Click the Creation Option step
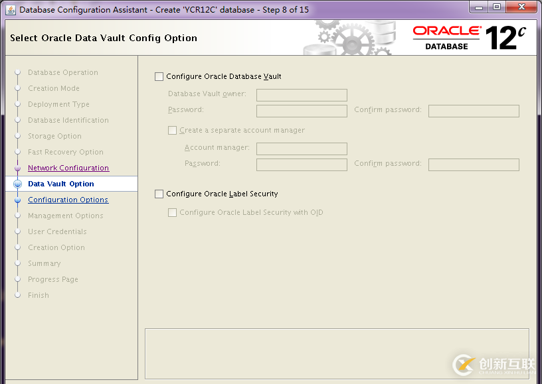 click(56, 247)
